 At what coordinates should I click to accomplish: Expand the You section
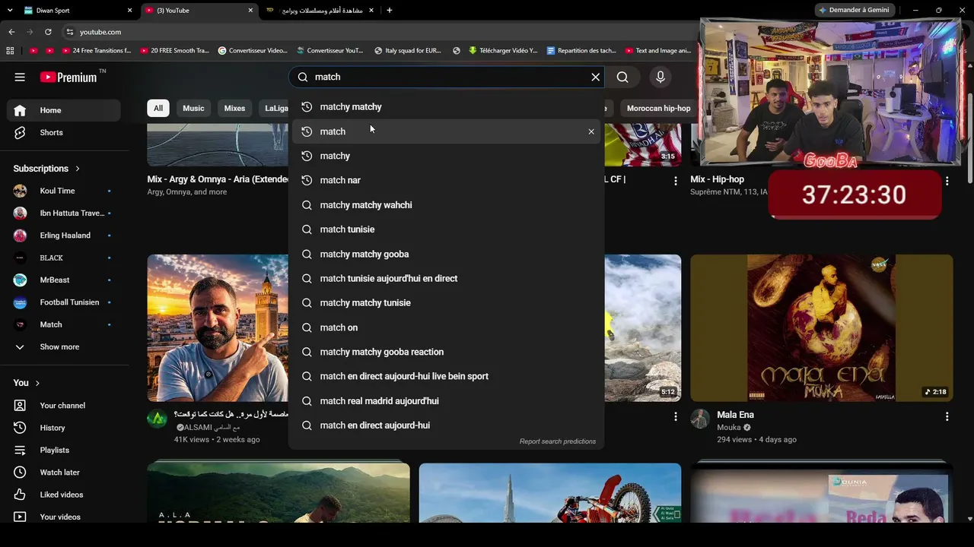pyautogui.click(x=27, y=383)
